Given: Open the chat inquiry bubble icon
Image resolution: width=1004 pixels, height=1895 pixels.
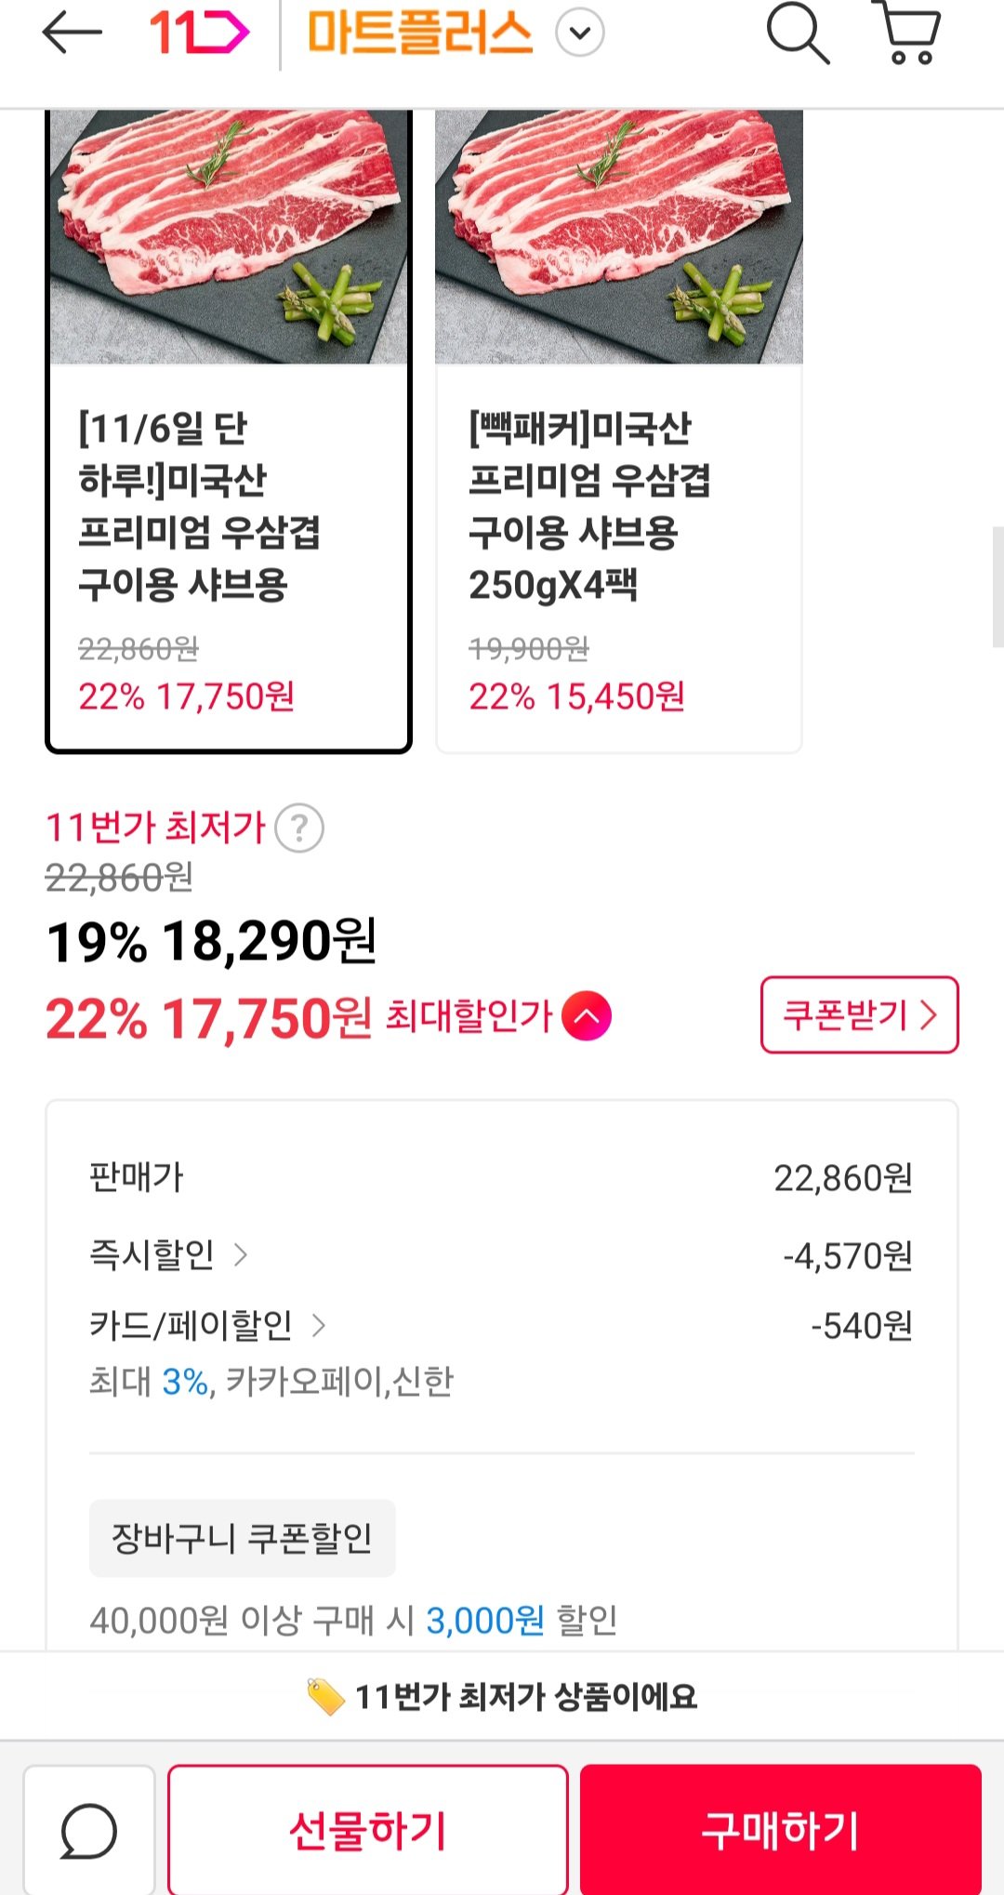Looking at the screenshot, I should pos(89,1830).
